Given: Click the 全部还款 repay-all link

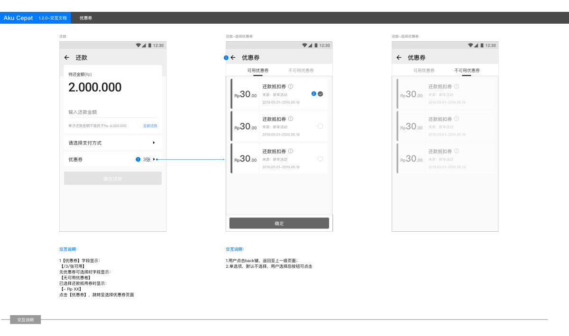Looking at the screenshot, I should [150, 126].
